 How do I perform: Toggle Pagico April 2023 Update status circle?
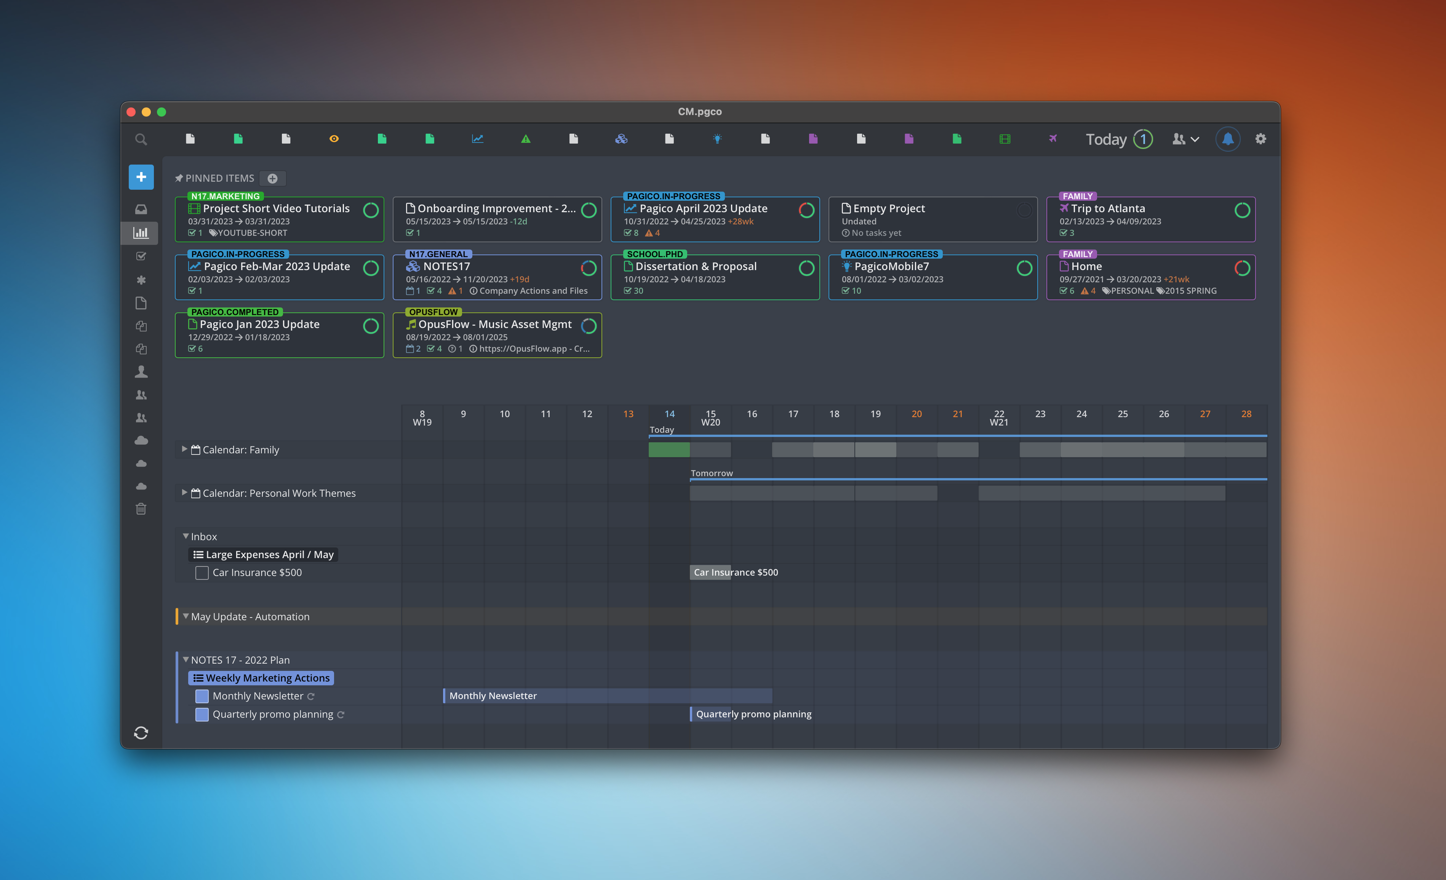point(806,210)
